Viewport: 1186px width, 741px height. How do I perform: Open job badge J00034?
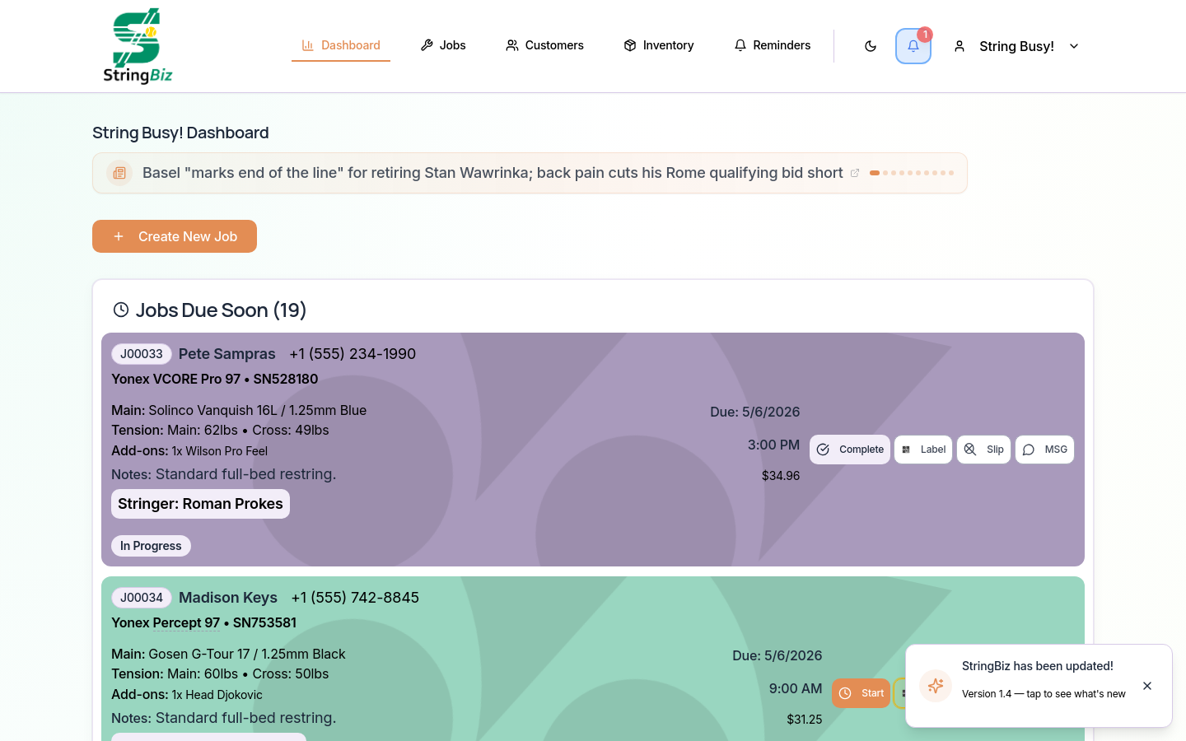click(142, 598)
